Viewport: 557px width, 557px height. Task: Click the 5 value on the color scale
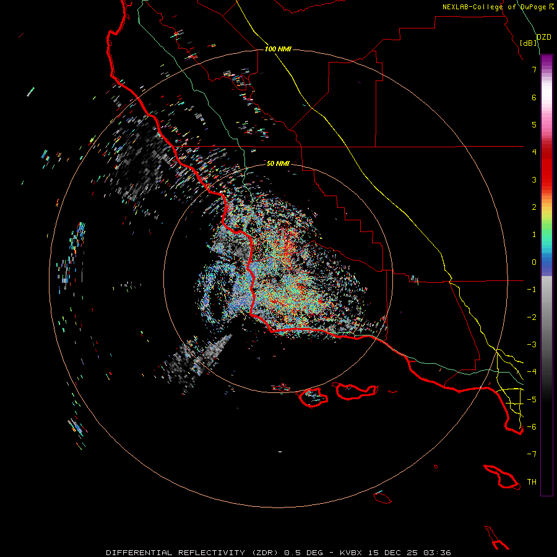click(x=534, y=124)
